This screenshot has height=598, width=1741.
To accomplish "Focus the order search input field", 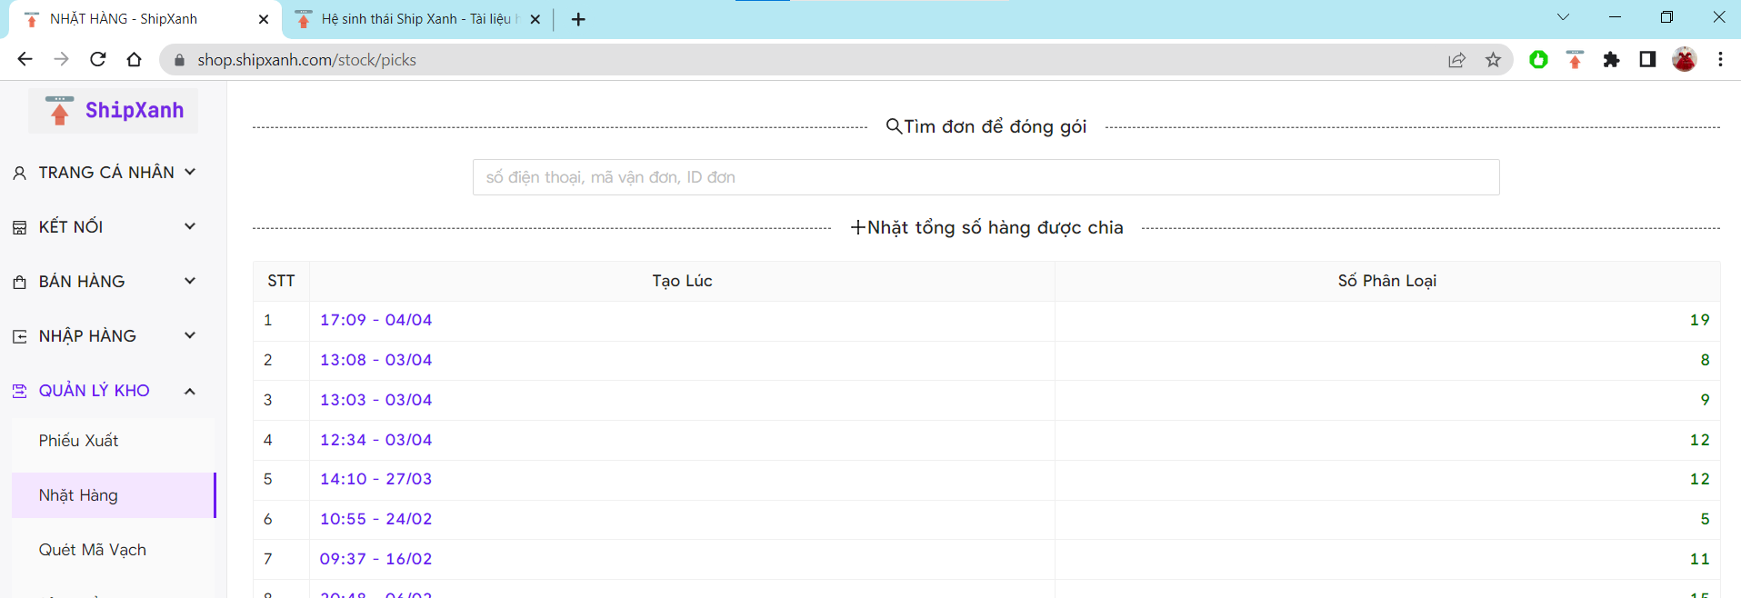I will [986, 177].
